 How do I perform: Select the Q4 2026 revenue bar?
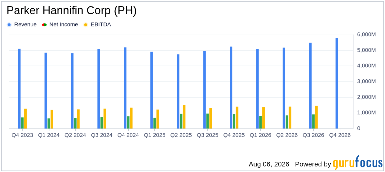337,83
